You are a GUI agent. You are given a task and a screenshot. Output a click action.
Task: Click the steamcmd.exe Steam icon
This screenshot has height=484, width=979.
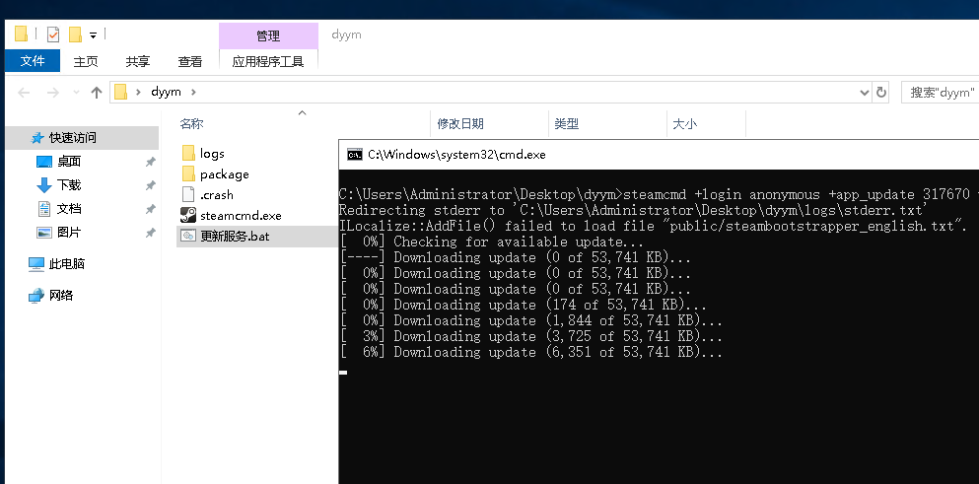coord(188,215)
